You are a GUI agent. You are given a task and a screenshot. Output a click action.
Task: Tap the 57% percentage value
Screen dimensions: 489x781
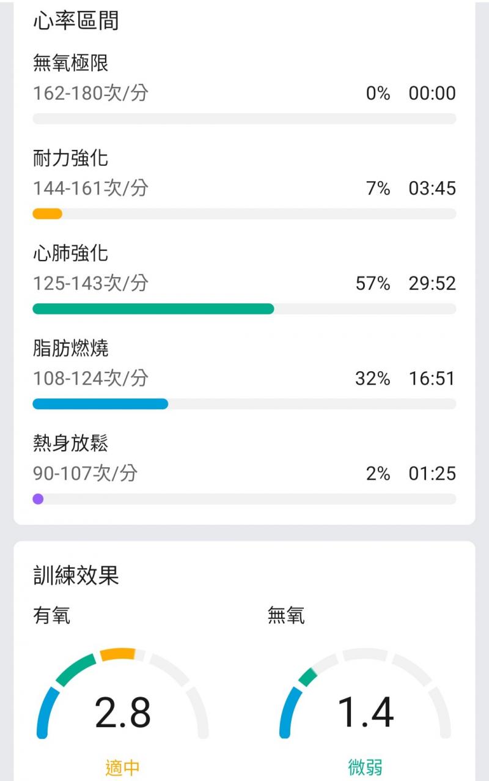(x=373, y=284)
